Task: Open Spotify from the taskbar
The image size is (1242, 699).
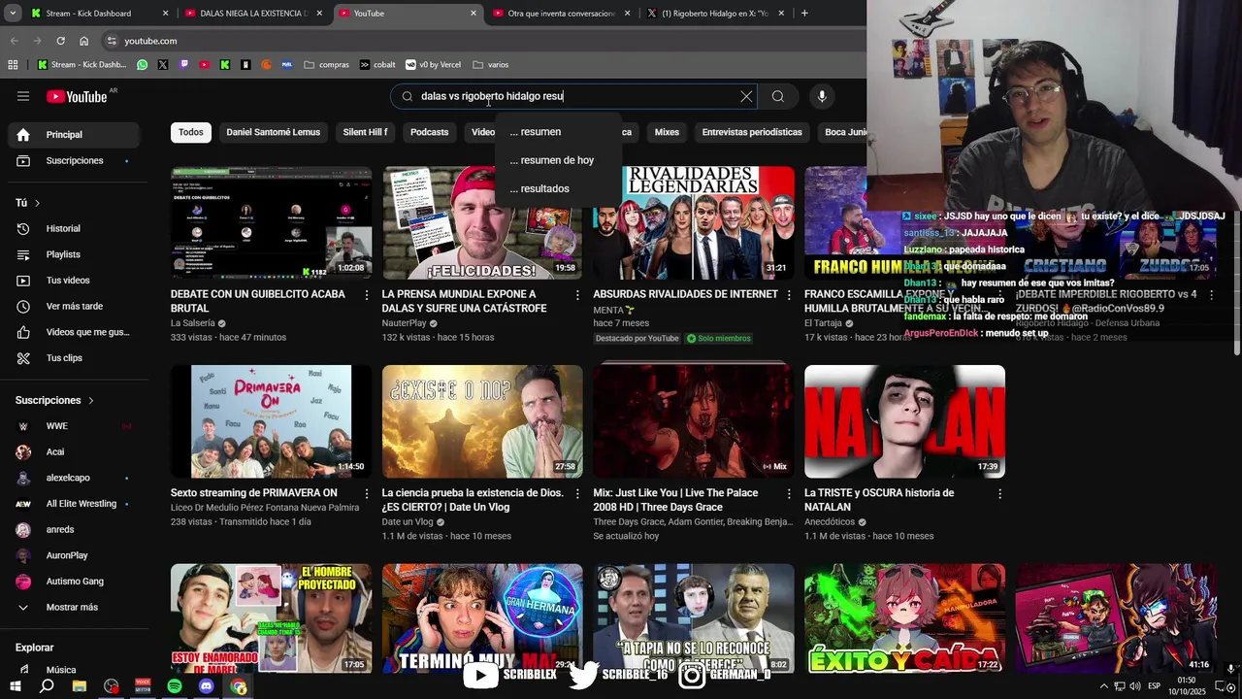Action: 175,686
